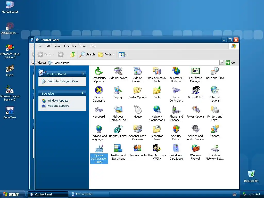Open the Help menu
The width and height of the screenshot is (264, 198).
[x=93, y=46]
